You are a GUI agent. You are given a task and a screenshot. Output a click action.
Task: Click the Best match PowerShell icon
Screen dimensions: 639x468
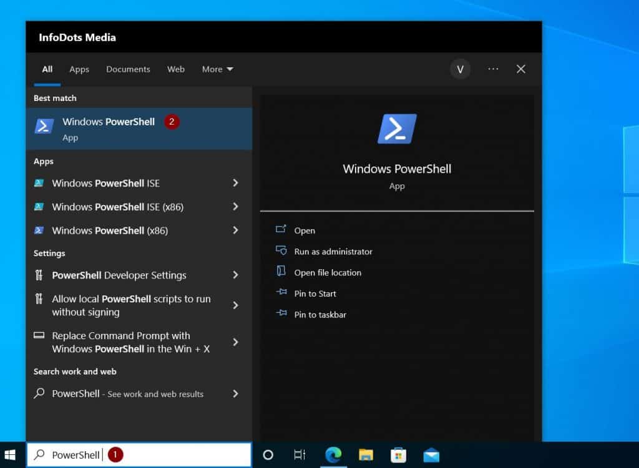click(x=44, y=126)
